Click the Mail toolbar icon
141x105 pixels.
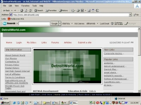[x=72, y=10]
